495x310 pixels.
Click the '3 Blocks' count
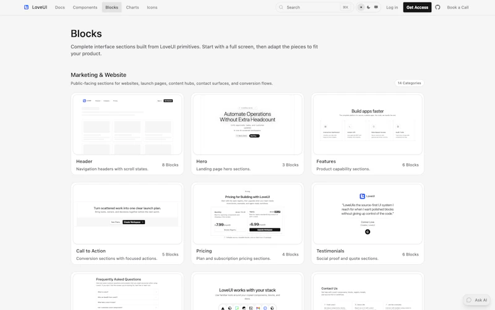(290, 165)
